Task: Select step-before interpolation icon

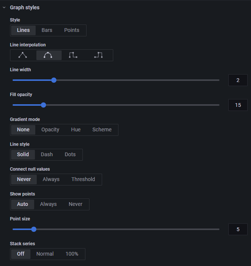Action: (73, 55)
